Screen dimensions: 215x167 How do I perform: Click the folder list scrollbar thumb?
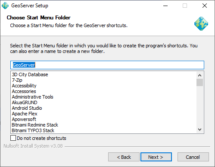(x=199, y=82)
